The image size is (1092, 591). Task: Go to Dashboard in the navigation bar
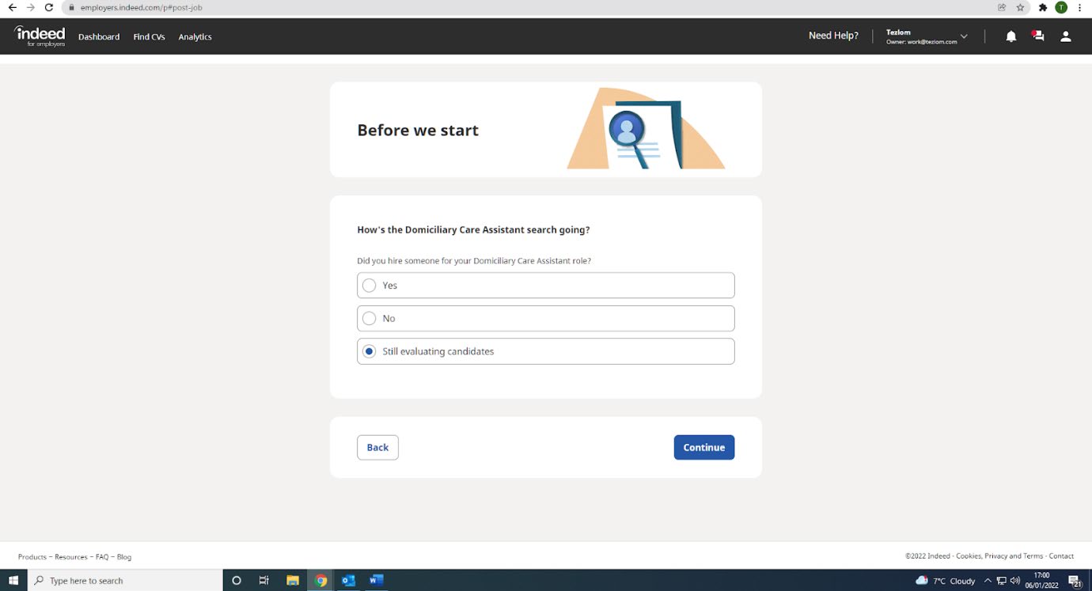pyautogui.click(x=99, y=37)
